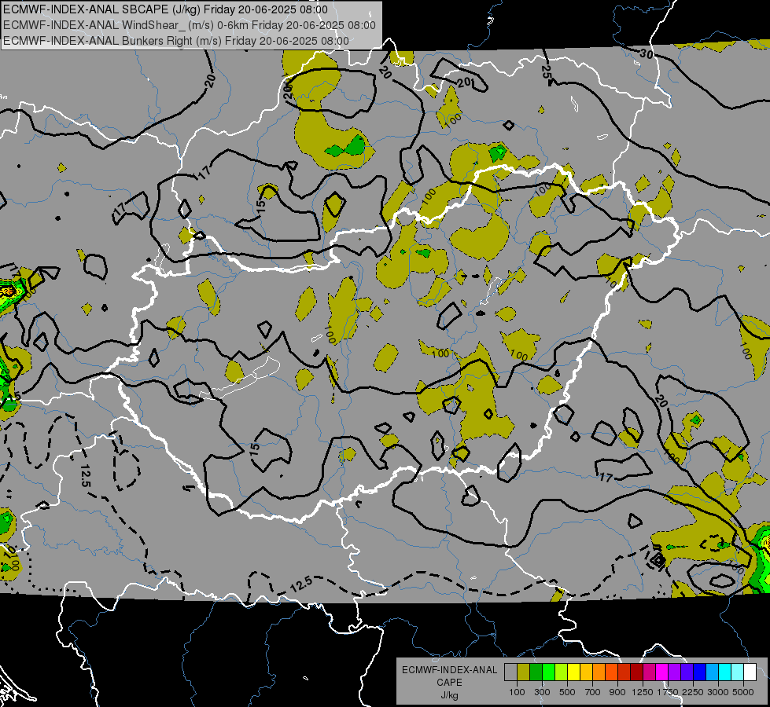Click the white legend swatch
Screen dimensions: 770x707
(750, 672)
